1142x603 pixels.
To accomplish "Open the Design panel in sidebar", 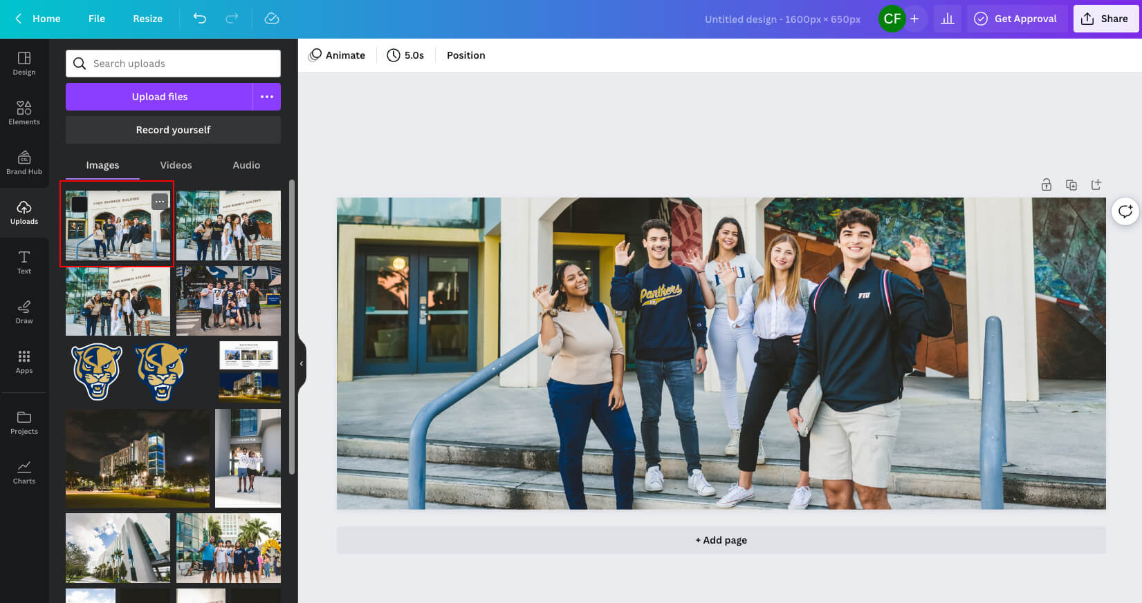I will point(24,63).
